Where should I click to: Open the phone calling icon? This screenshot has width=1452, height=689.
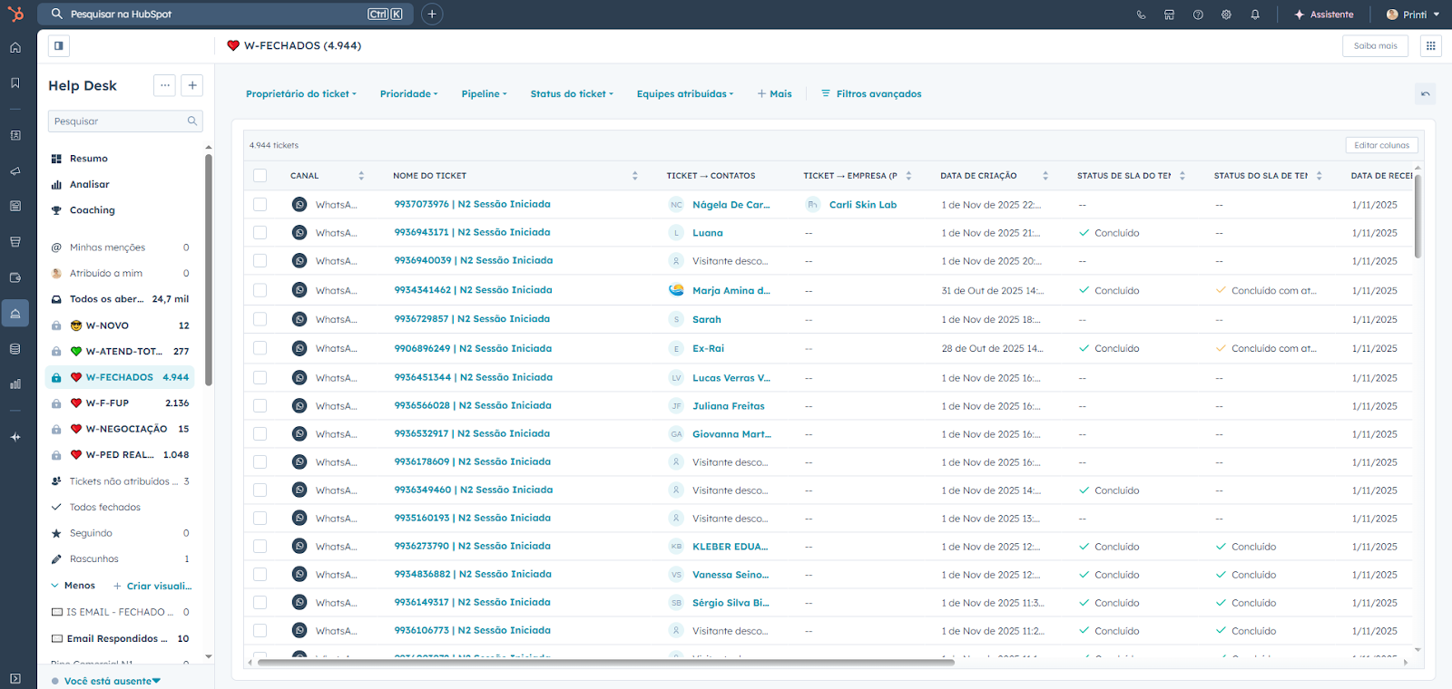(1141, 15)
